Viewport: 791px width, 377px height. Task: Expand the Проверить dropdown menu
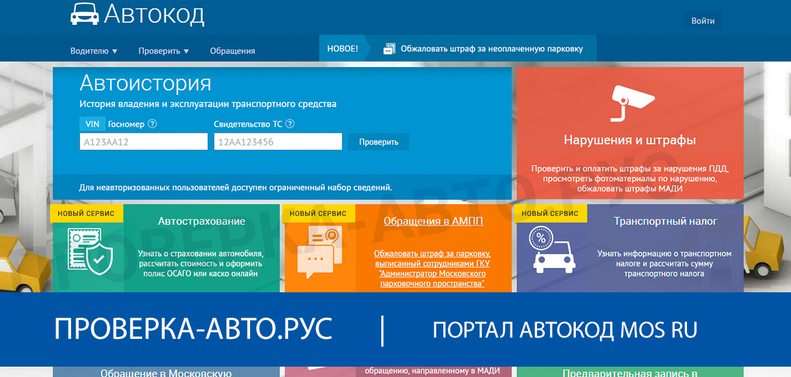(x=163, y=50)
